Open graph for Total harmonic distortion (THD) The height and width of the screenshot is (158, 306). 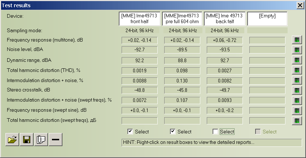coord(297,70)
